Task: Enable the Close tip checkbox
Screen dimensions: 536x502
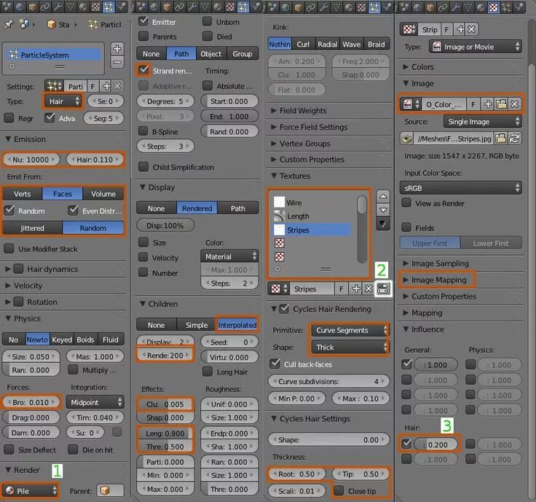Action: click(x=339, y=490)
